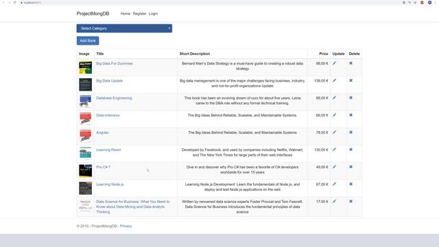
Task: Click the pencil icon for Pro C# 7
Action: [x=334, y=167]
